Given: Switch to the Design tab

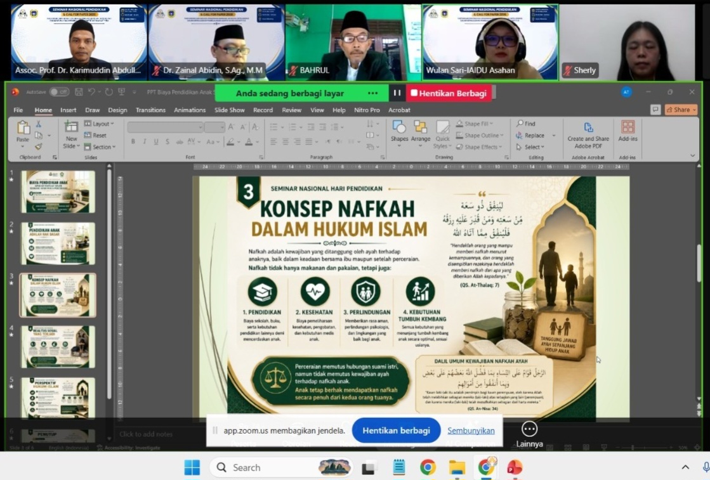Looking at the screenshot, I should [117, 110].
